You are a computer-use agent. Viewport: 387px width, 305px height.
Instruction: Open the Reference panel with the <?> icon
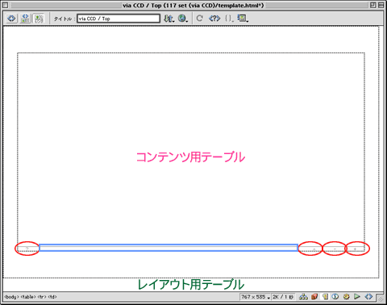pyautogui.click(x=214, y=19)
